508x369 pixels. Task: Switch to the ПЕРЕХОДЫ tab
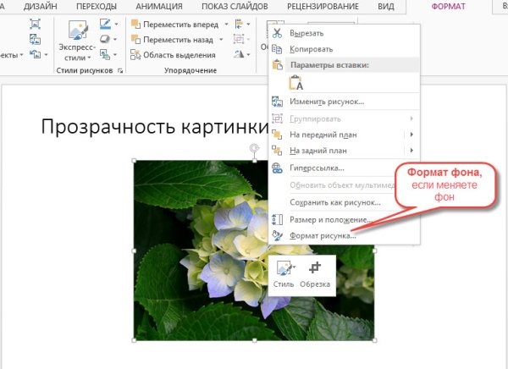pyautogui.click(x=97, y=7)
